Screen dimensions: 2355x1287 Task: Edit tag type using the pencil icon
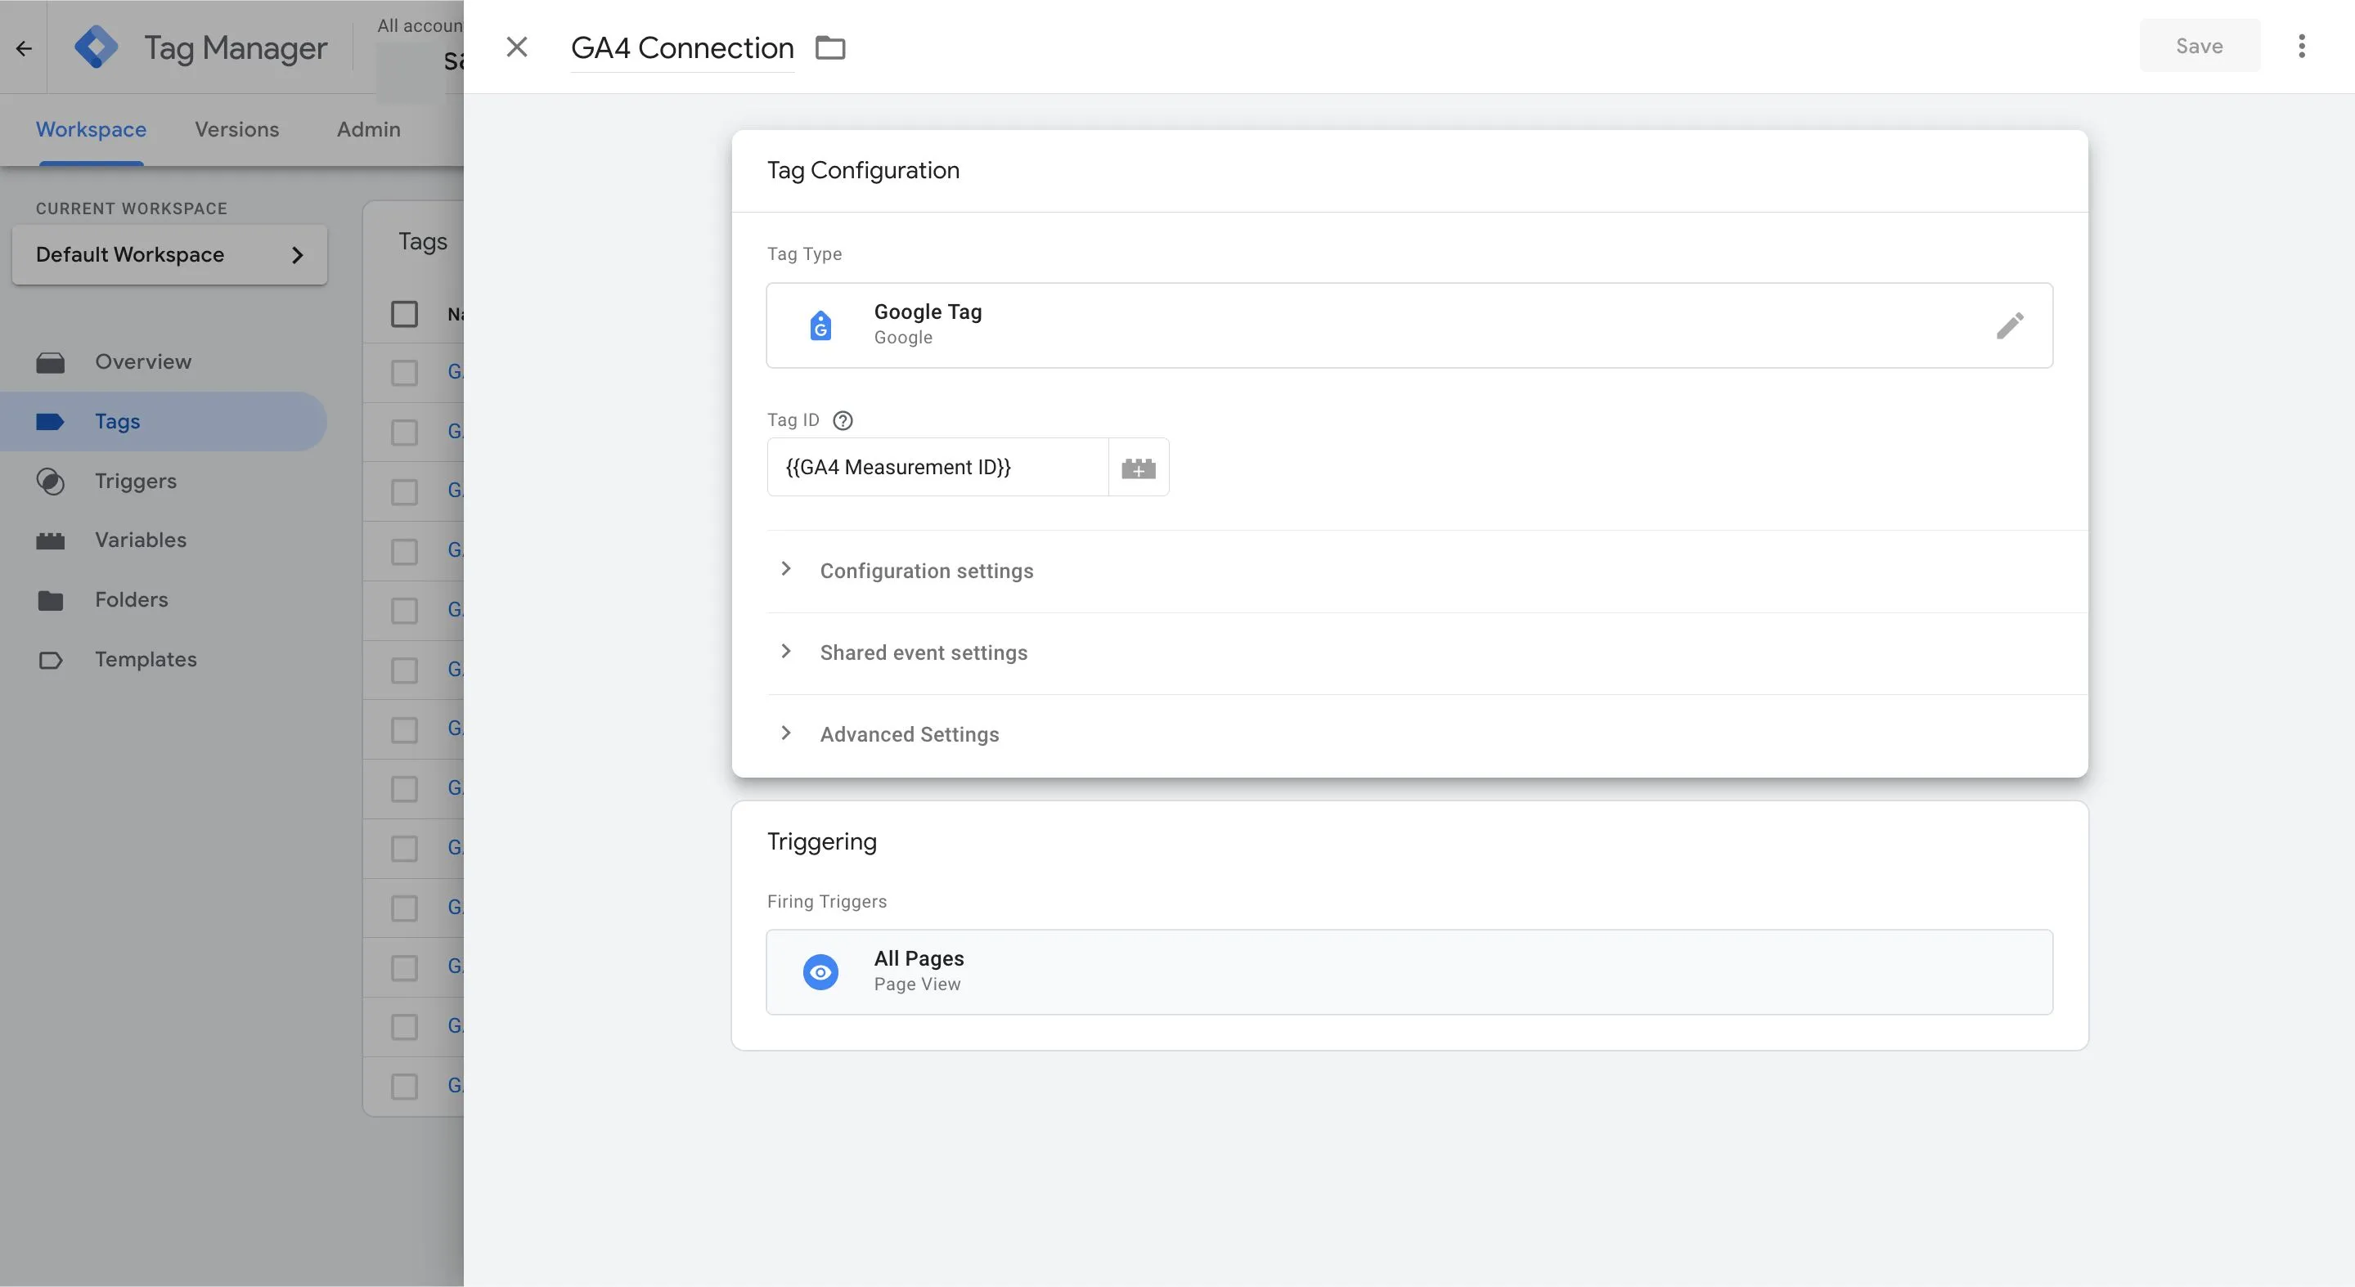[2010, 325]
